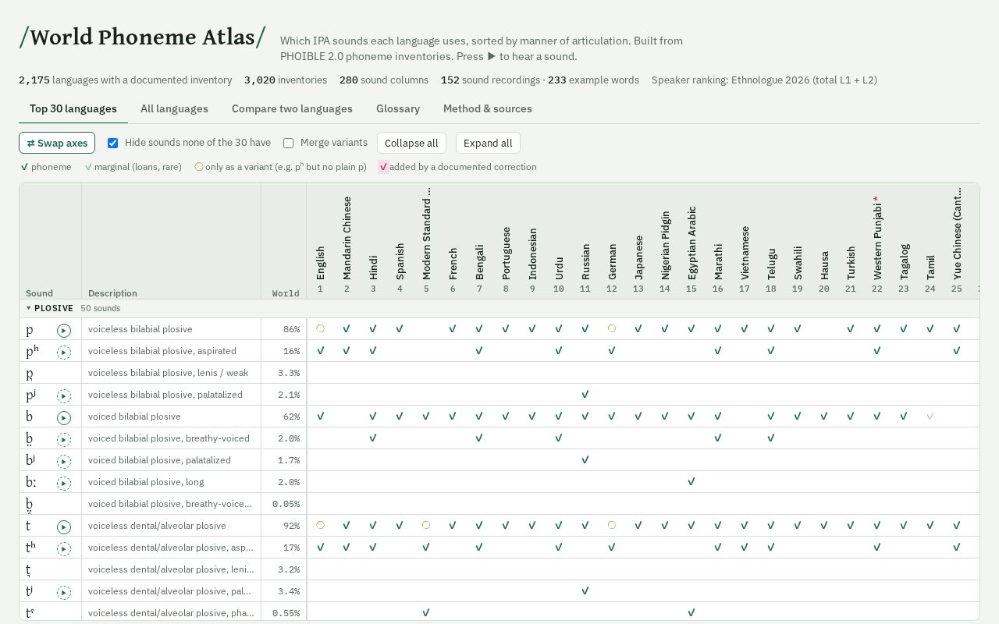Click the Swap axes button
Screen dimensions: 999x624
[x=57, y=143]
